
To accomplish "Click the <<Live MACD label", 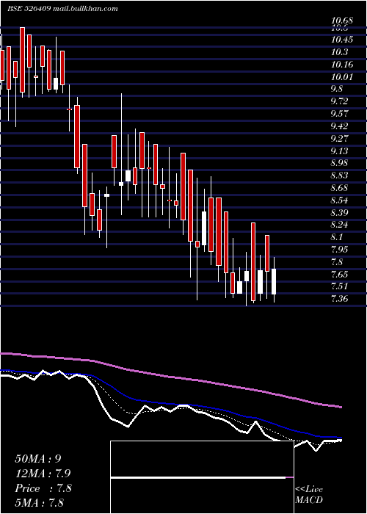I will pyautogui.click(x=309, y=495).
